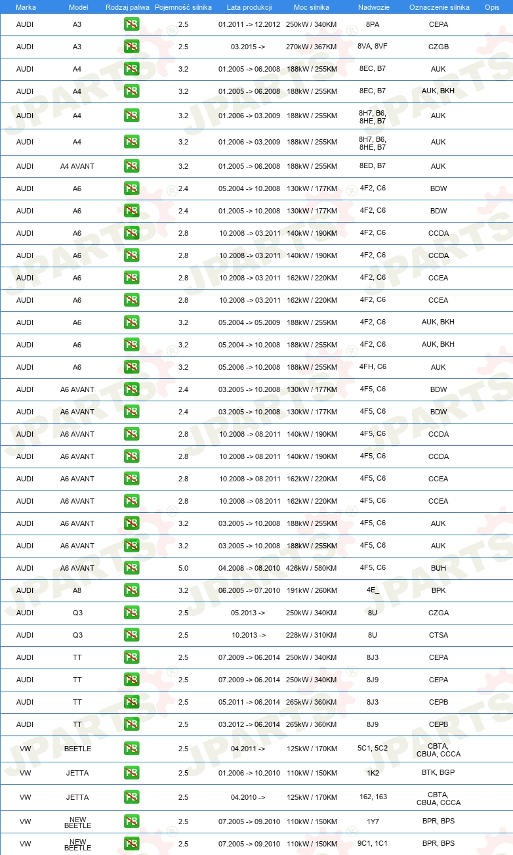Click the fuel icon in the NEW BEETLE 9C1, 1C1 row

pos(131,844)
